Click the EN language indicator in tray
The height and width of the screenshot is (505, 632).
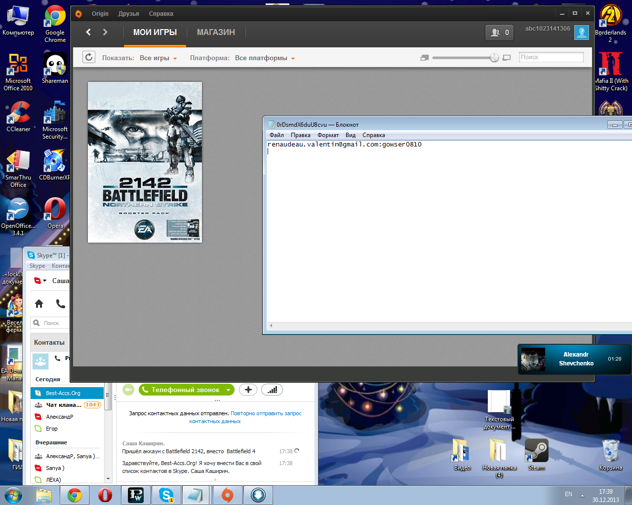click(x=568, y=494)
